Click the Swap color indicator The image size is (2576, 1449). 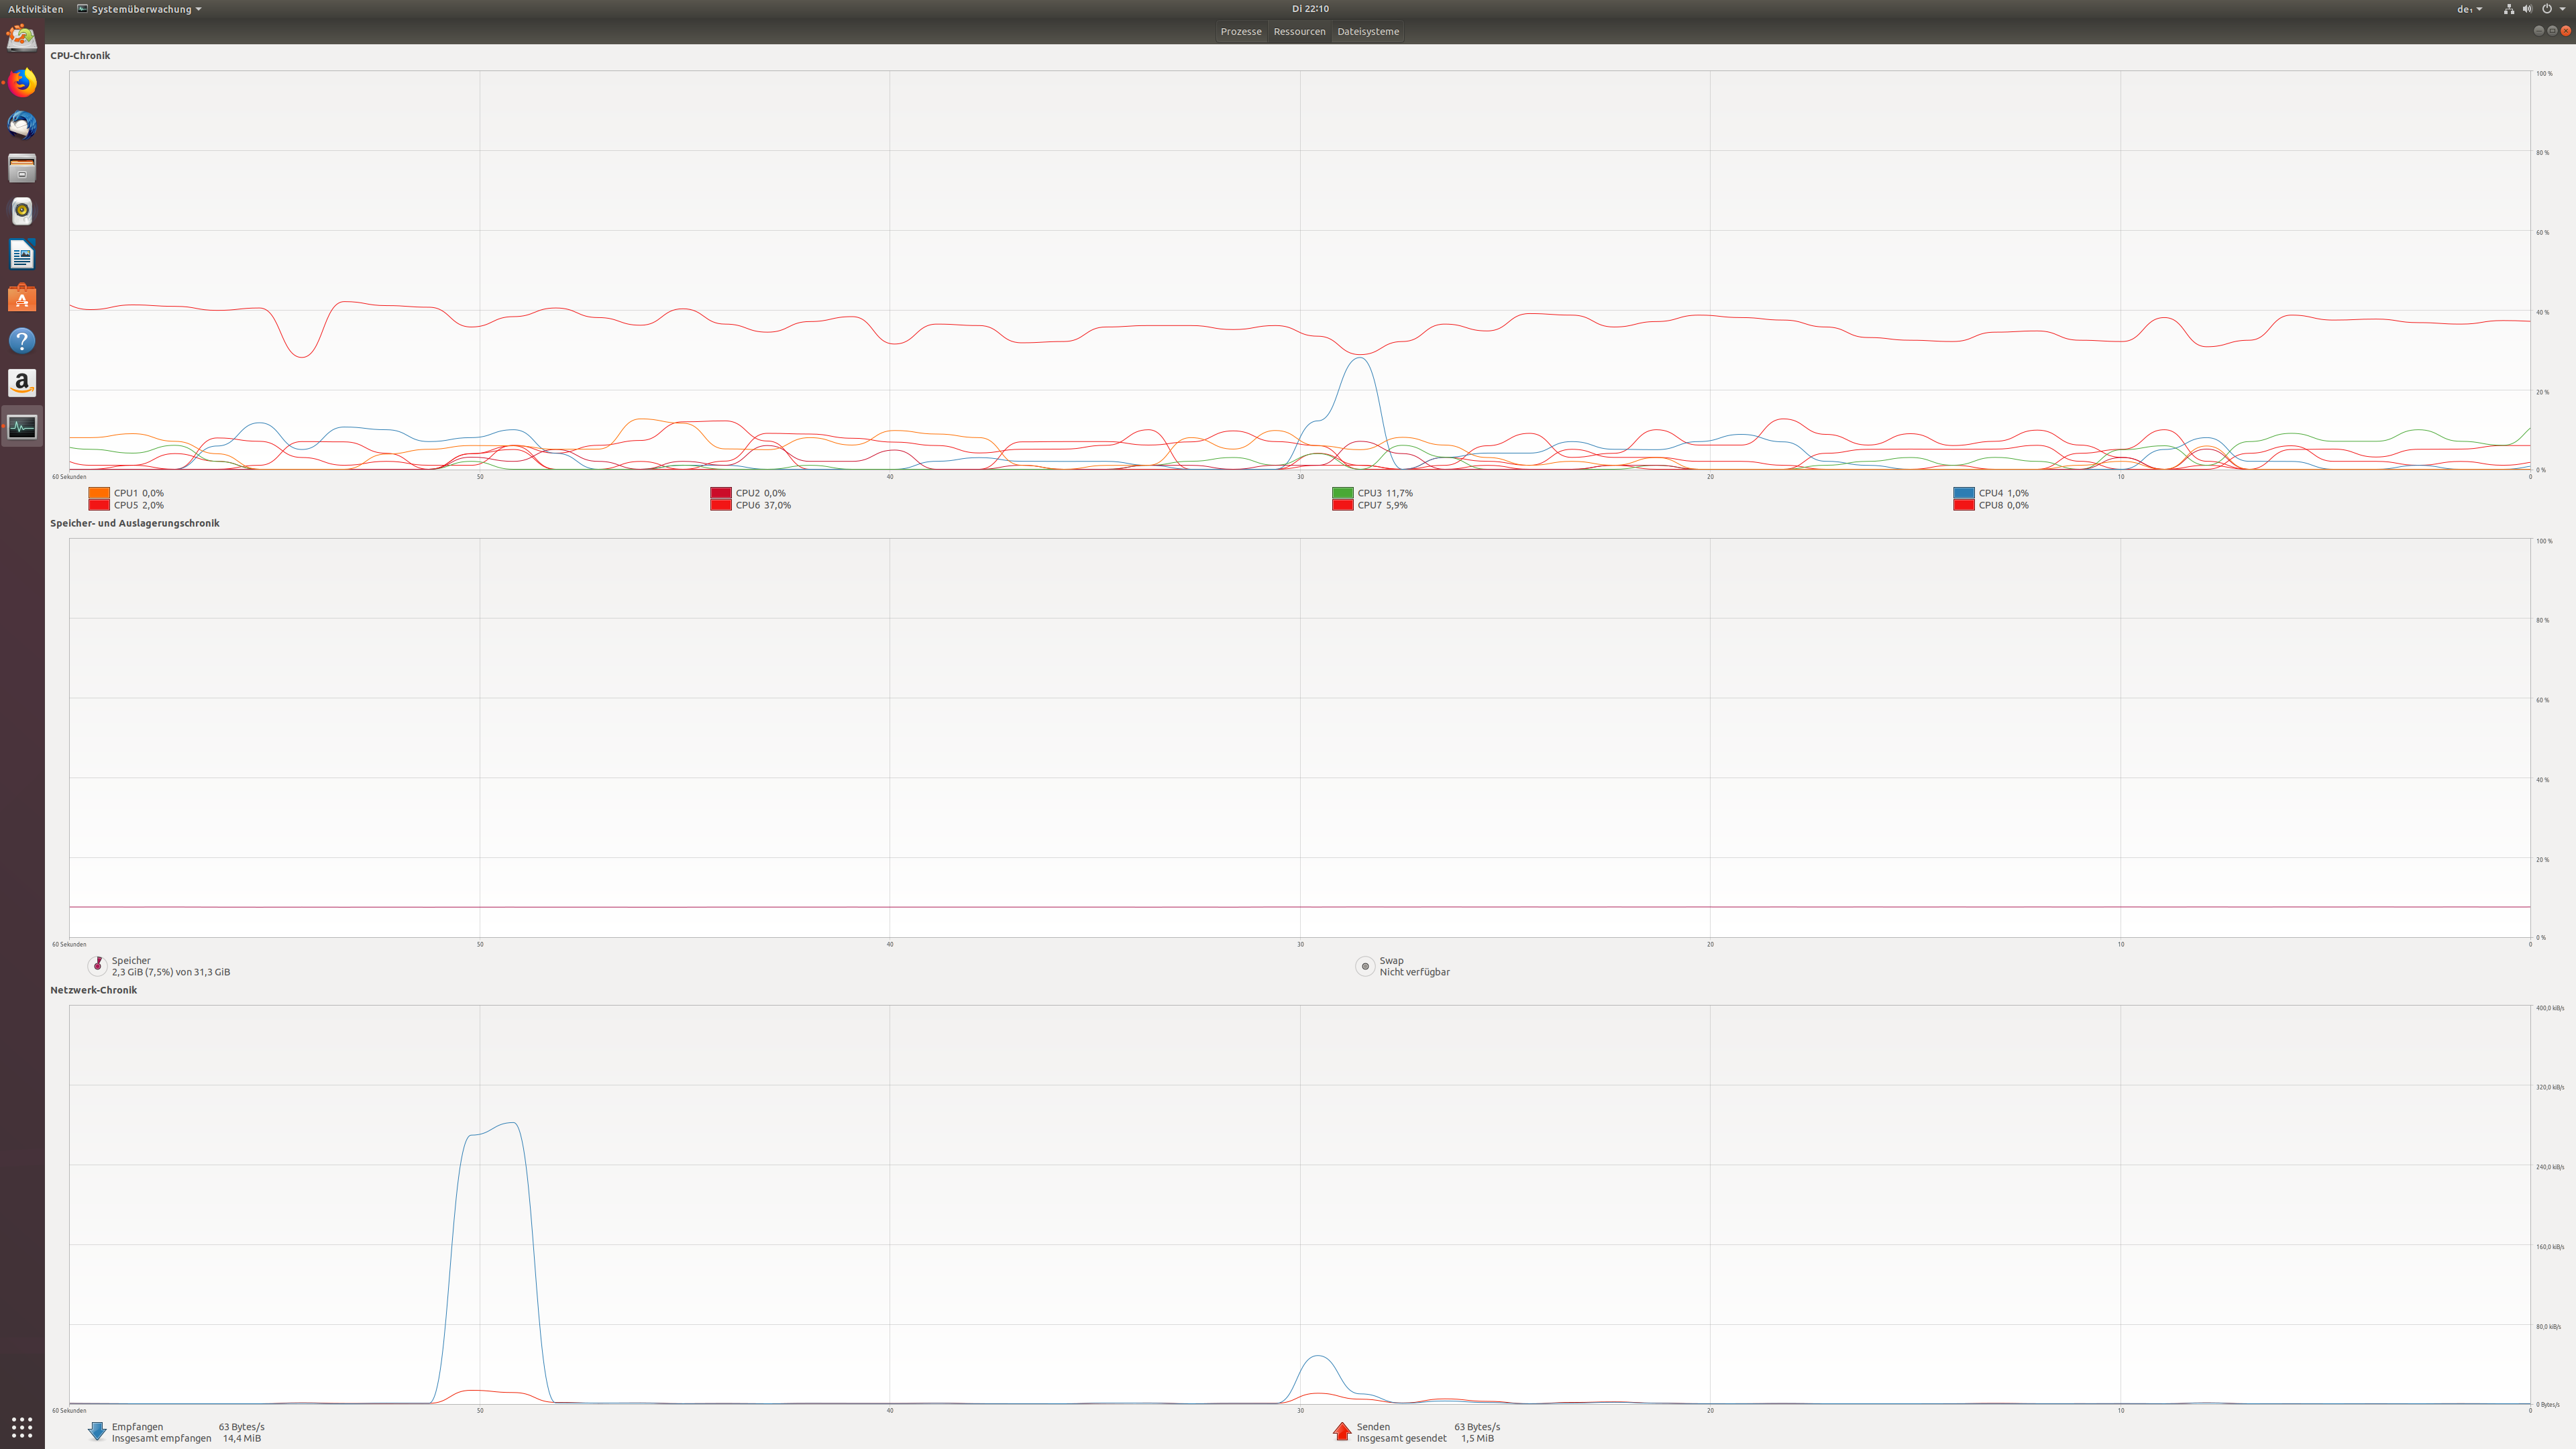click(1365, 966)
